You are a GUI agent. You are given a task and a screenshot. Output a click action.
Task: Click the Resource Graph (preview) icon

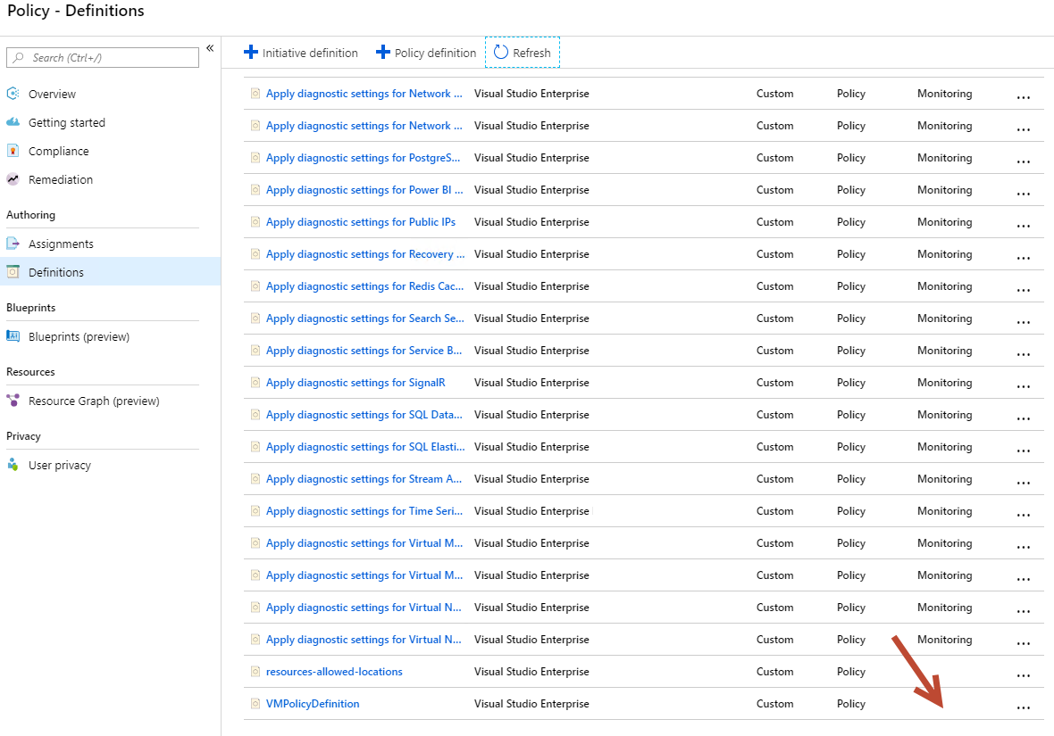[x=13, y=401]
